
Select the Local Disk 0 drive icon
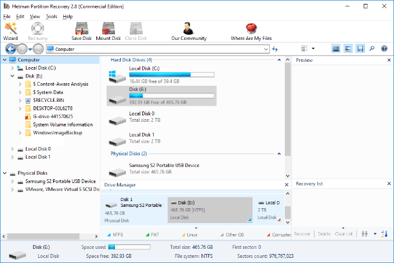tap(117, 121)
